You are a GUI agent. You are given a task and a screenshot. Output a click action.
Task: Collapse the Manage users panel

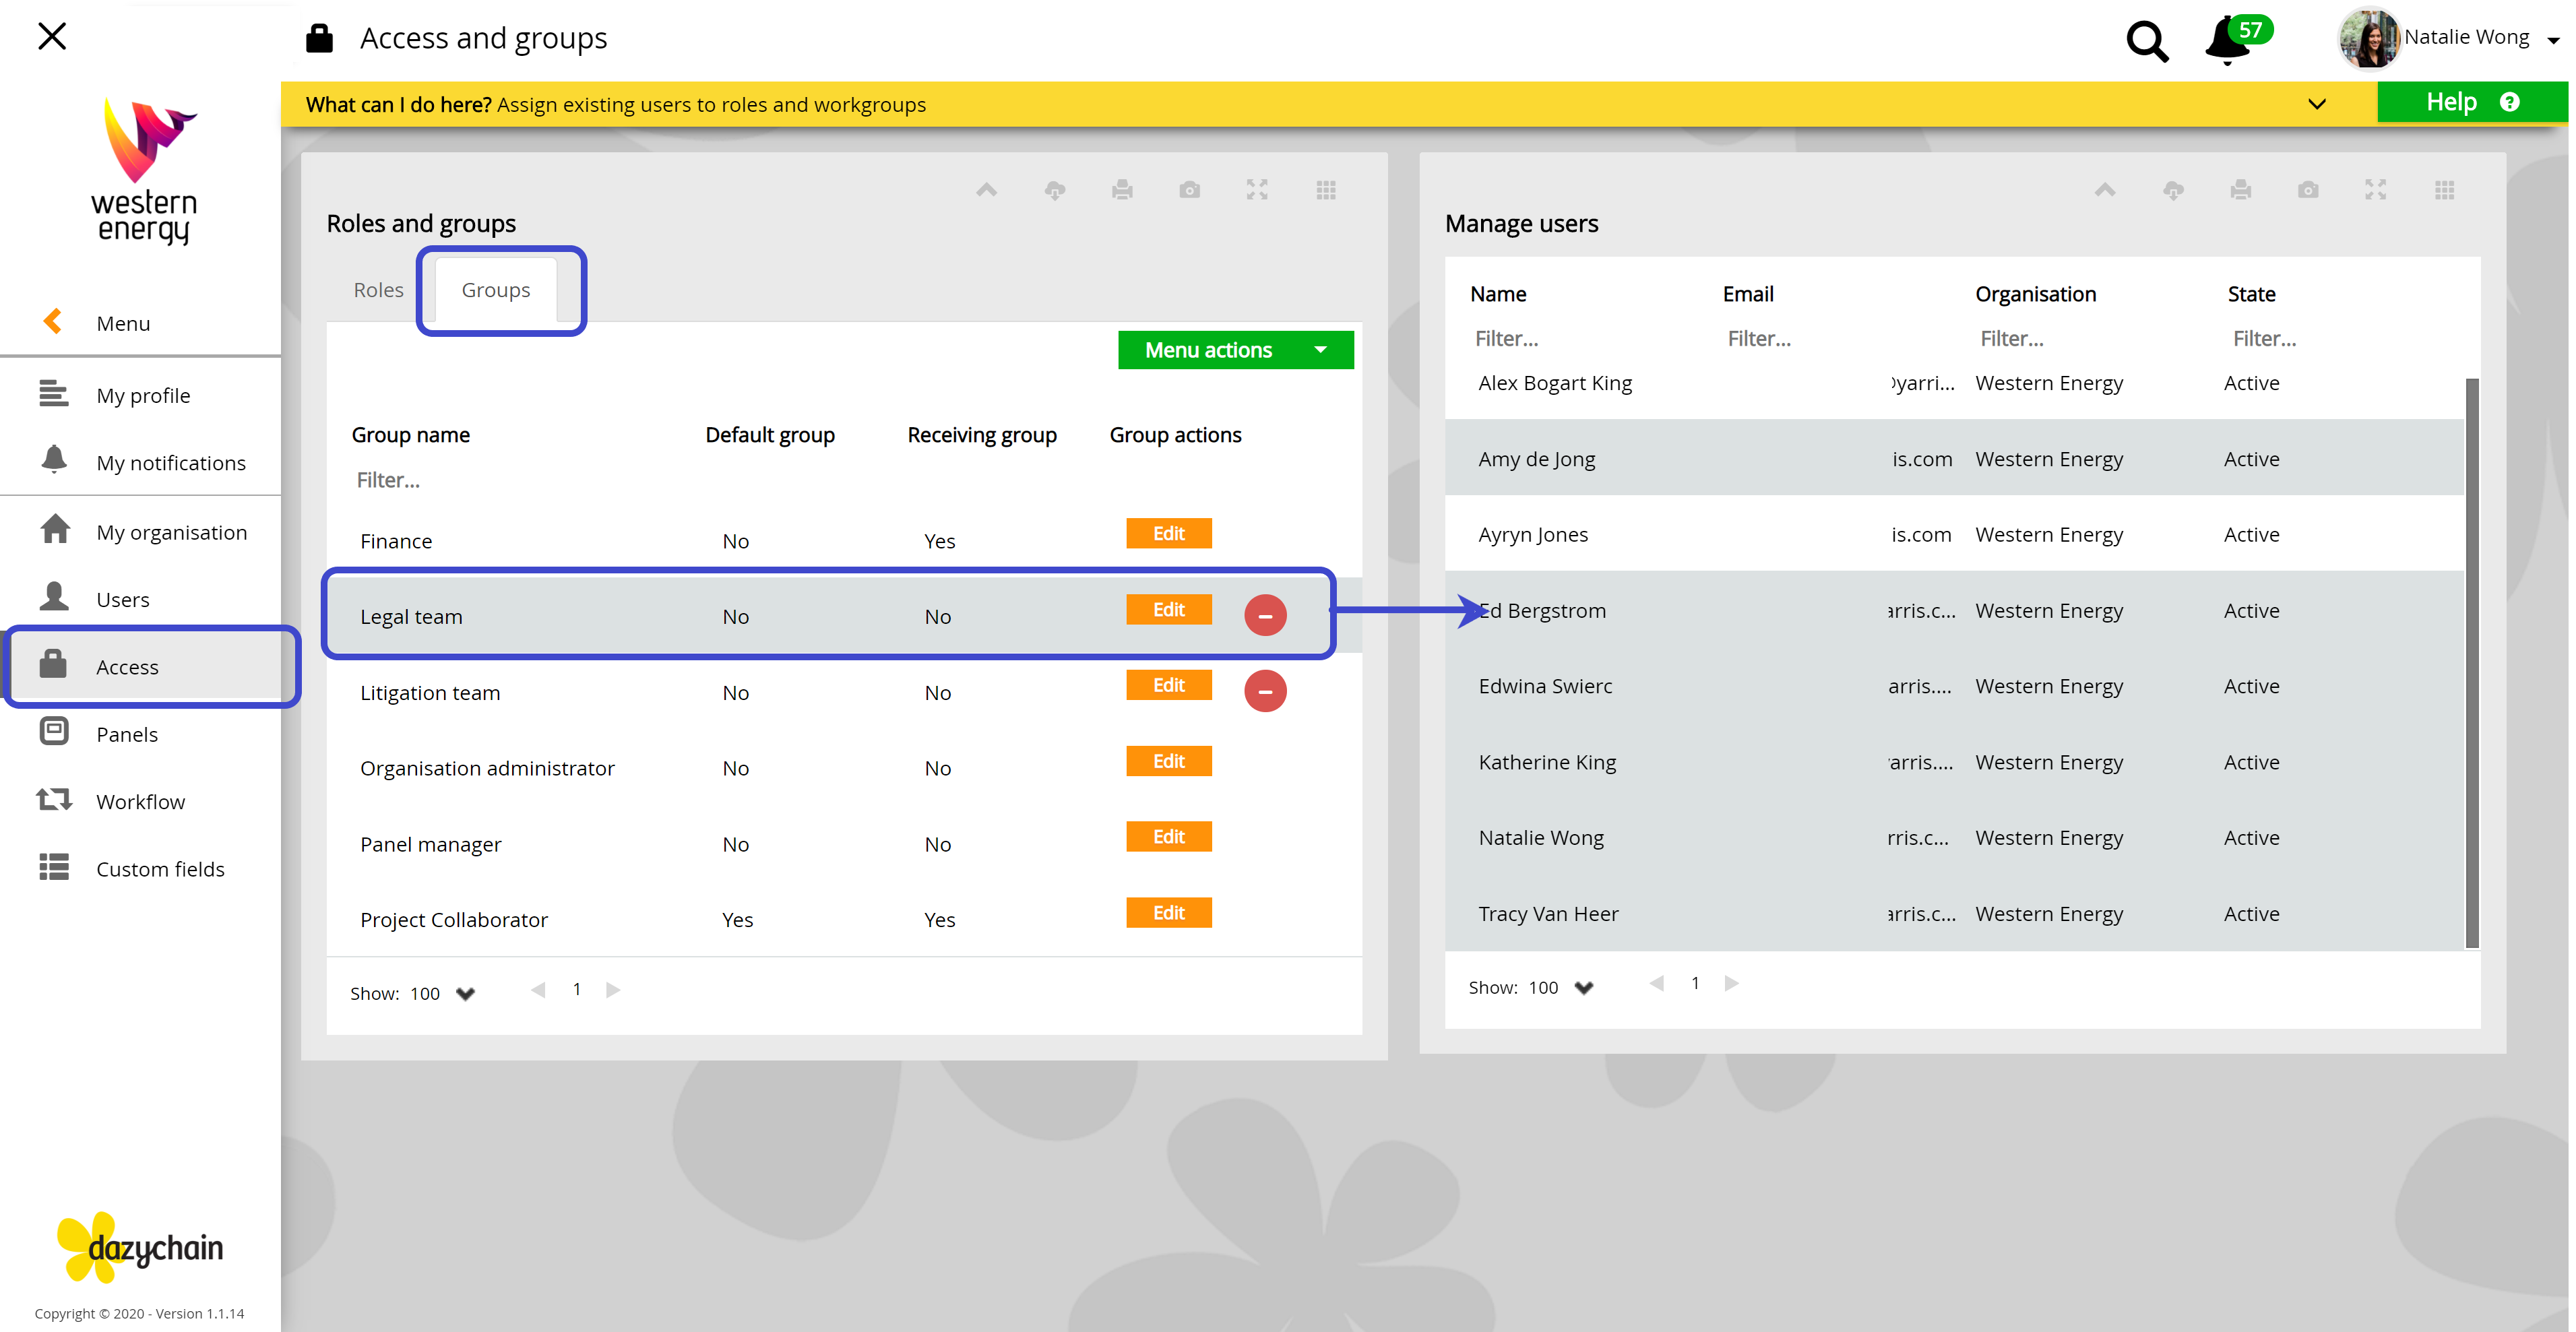pos(2105,189)
